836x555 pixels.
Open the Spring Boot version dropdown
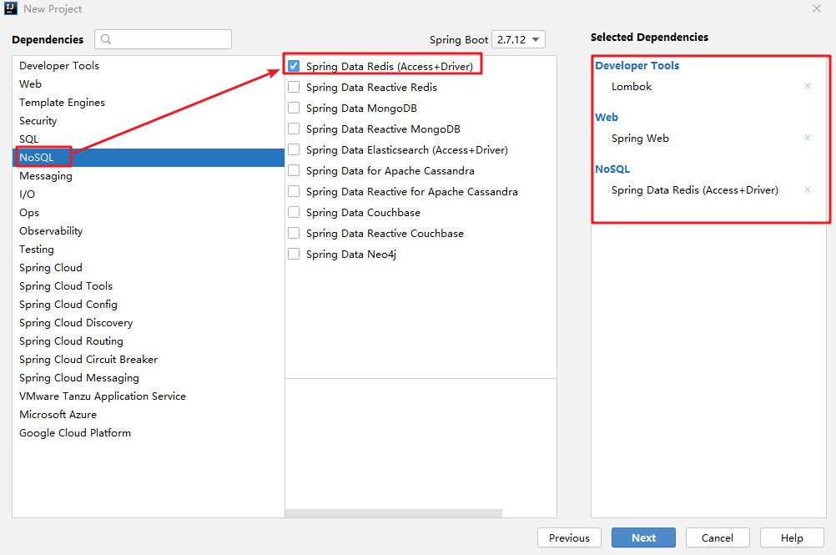tap(518, 39)
